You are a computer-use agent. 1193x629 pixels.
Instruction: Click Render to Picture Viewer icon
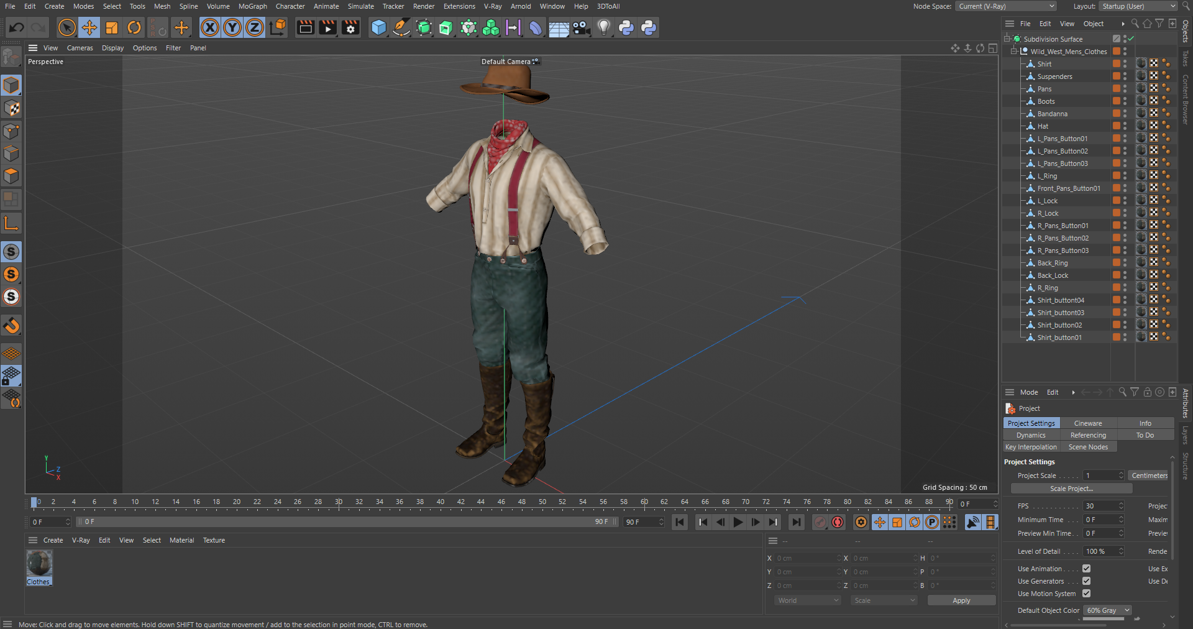(x=327, y=27)
